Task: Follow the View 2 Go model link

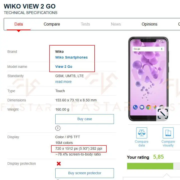Action: coord(64,67)
